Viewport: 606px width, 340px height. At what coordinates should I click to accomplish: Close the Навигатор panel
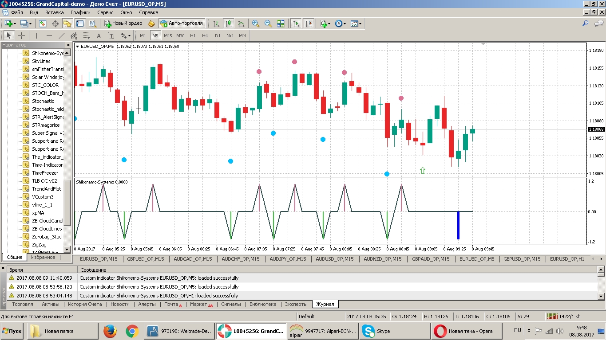pos(68,45)
